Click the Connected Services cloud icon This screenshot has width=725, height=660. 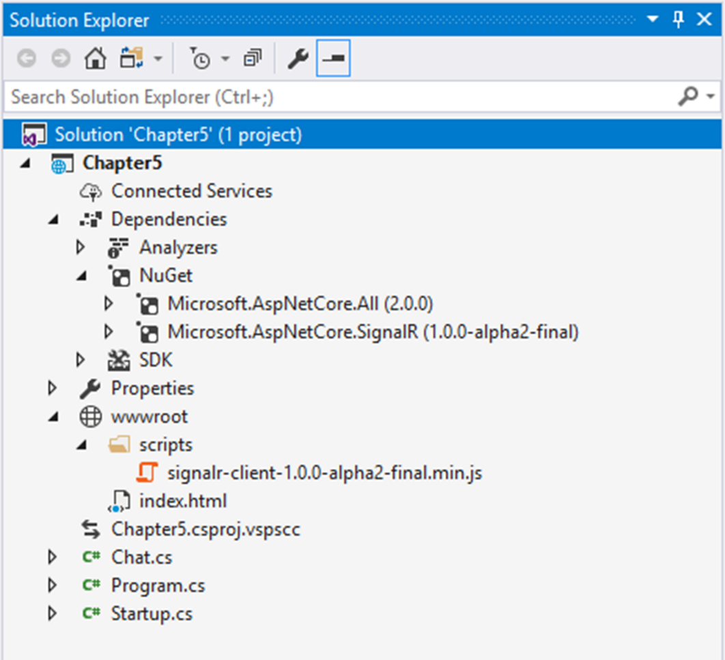click(91, 191)
